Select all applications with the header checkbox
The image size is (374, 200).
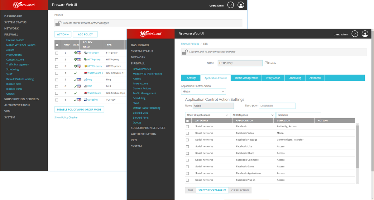pyautogui.click(x=187, y=120)
